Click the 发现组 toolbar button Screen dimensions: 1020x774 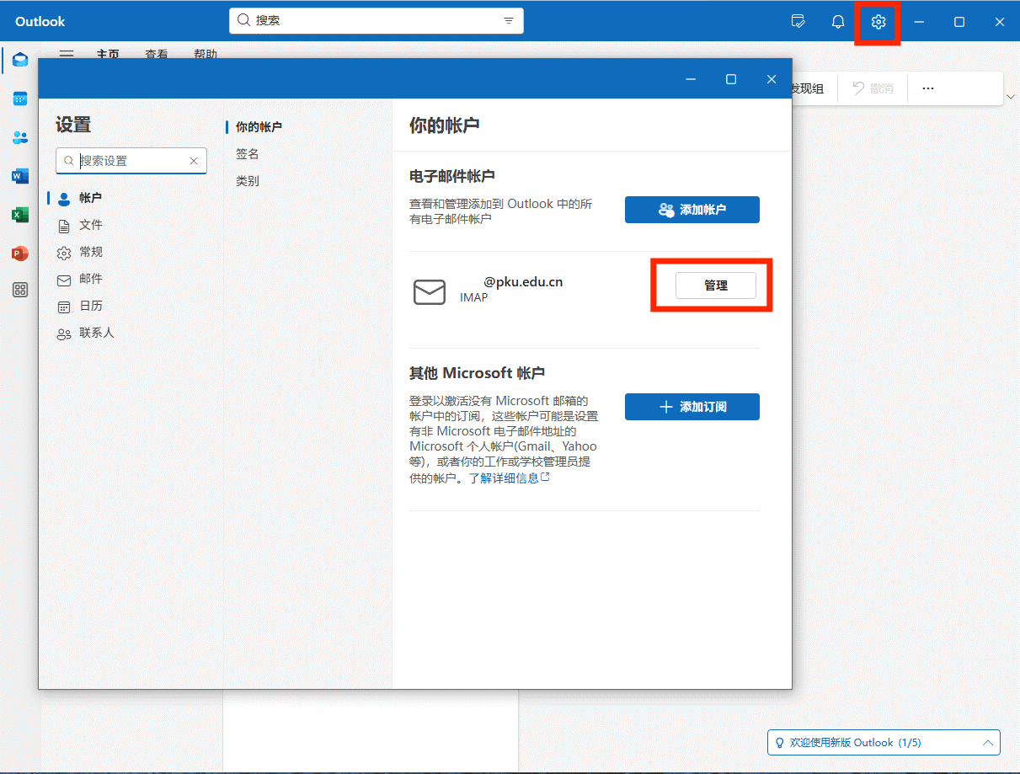pos(809,88)
